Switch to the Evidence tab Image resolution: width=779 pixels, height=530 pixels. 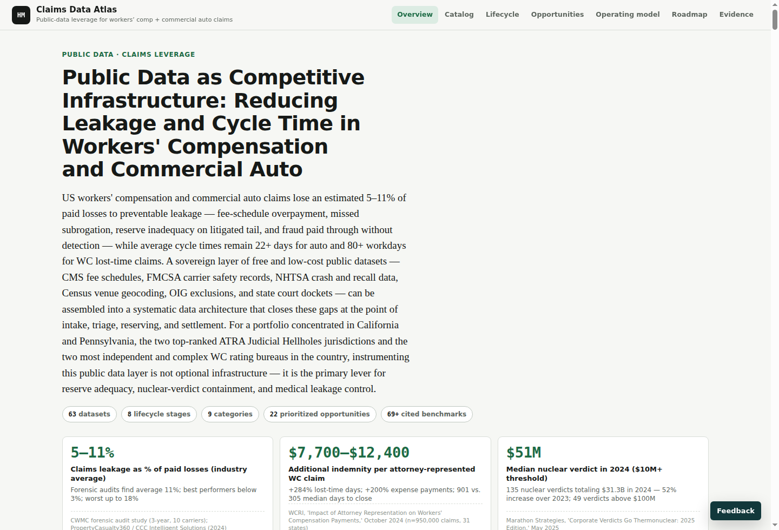pyautogui.click(x=736, y=15)
